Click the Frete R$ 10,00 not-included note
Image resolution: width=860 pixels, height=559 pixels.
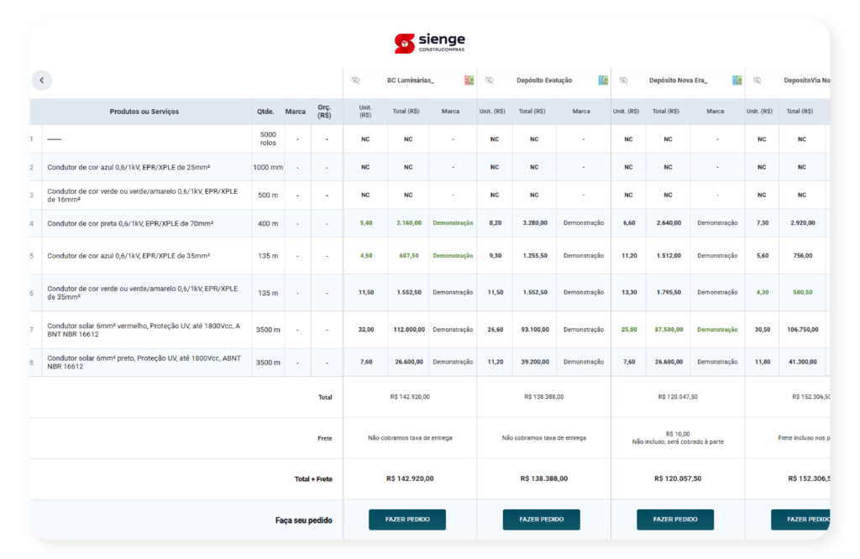678,438
